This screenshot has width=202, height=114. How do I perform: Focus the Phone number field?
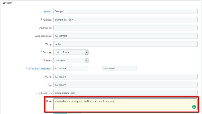click(x=125, y=77)
